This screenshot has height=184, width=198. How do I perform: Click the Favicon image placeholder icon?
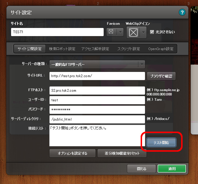pyautogui.click(x=111, y=32)
